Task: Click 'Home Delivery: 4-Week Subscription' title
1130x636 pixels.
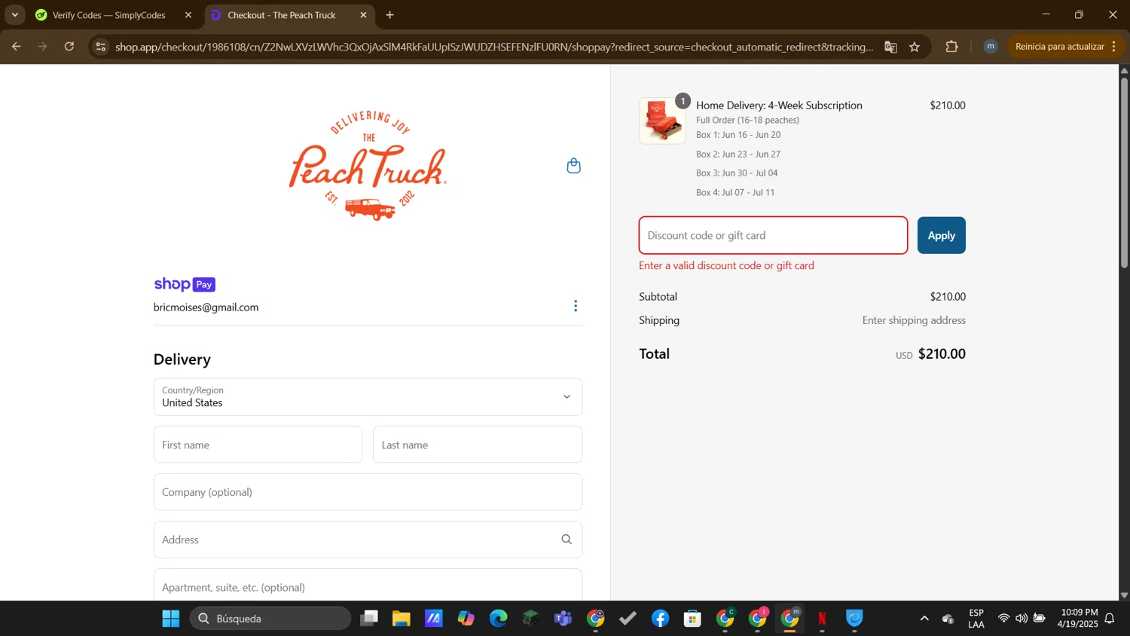Action: coord(779,105)
